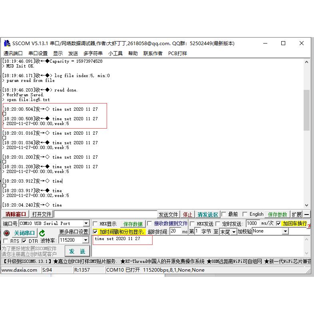Click receive log scroll up arrow
This screenshot has height=314, width=314.
point(306,62)
